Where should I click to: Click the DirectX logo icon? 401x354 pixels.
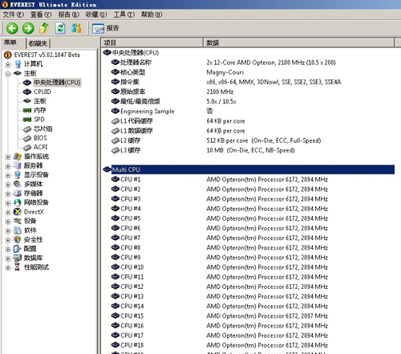pos(18,212)
